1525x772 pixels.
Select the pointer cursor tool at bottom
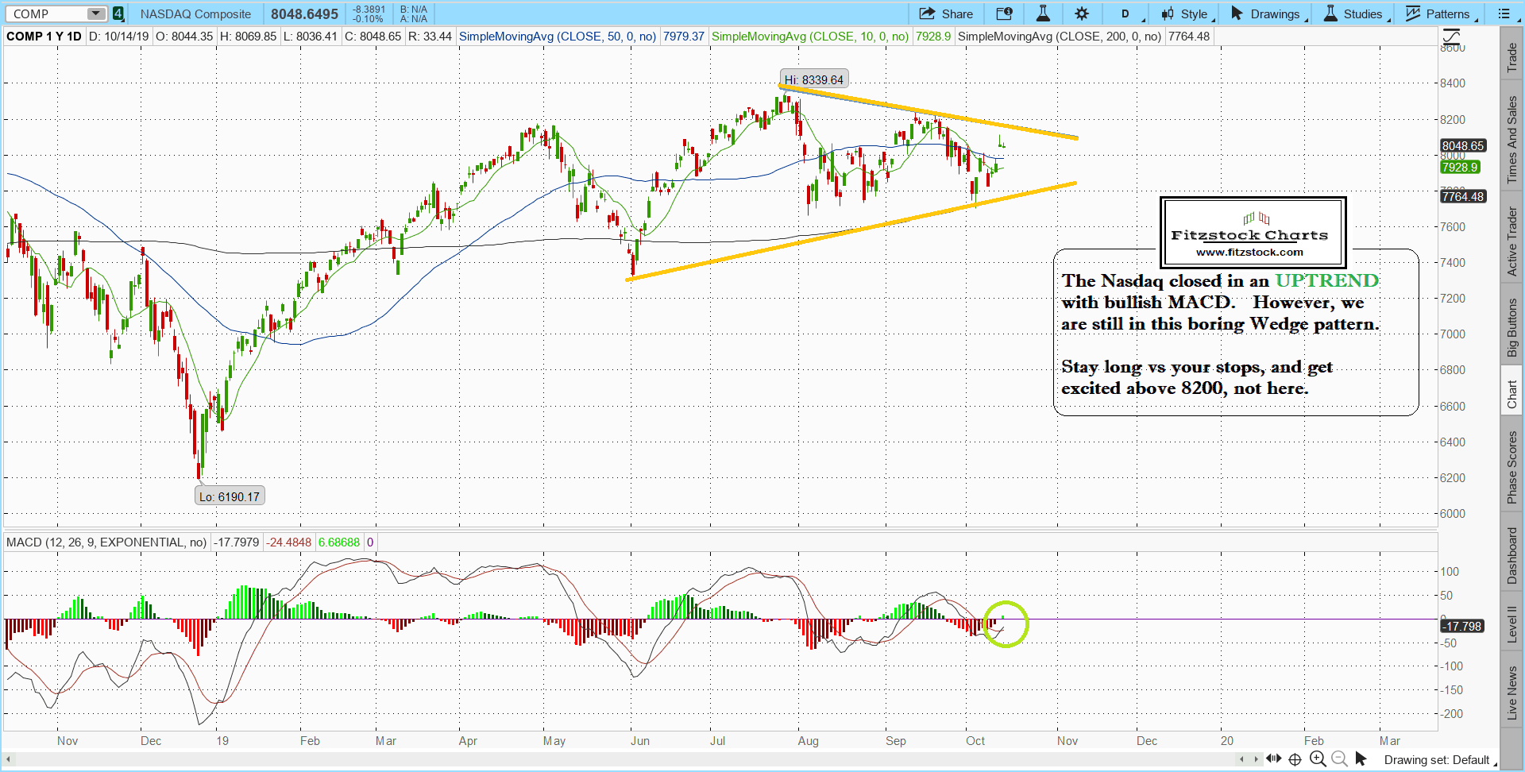[x=1361, y=759]
